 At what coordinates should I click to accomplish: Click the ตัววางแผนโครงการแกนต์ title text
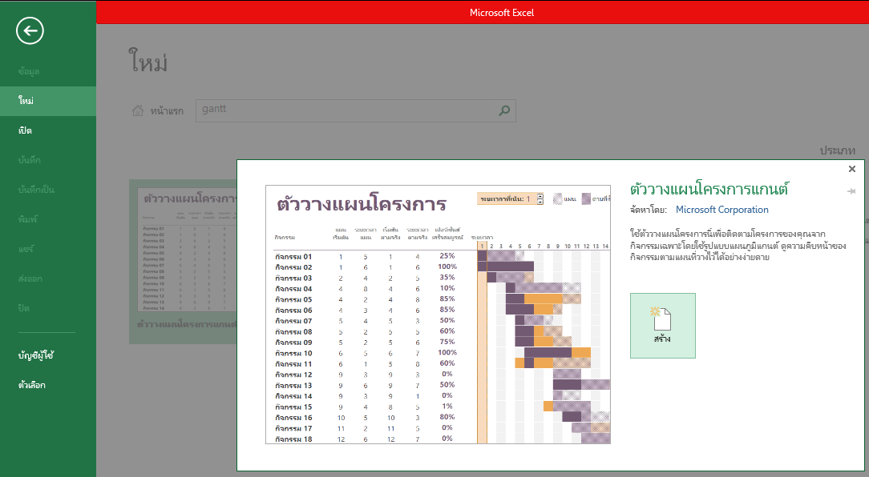tap(709, 189)
